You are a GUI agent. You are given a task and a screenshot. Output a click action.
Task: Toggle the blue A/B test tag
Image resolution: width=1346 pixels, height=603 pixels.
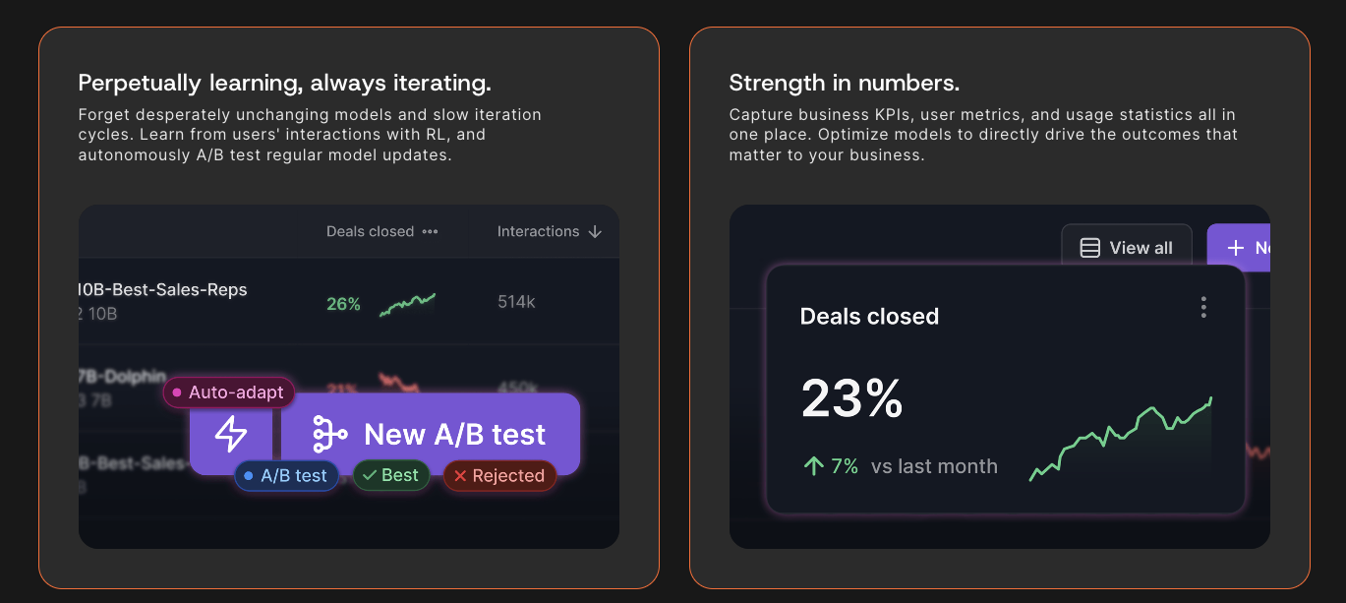tap(287, 476)
